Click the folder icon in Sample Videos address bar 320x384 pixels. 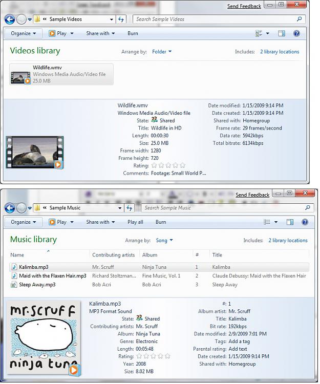click(37, 19)
